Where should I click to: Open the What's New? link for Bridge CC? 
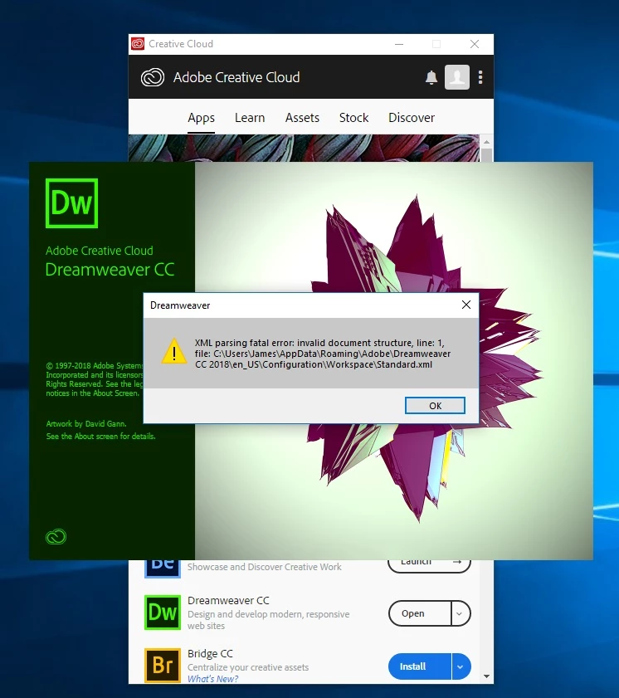(212, 679)
